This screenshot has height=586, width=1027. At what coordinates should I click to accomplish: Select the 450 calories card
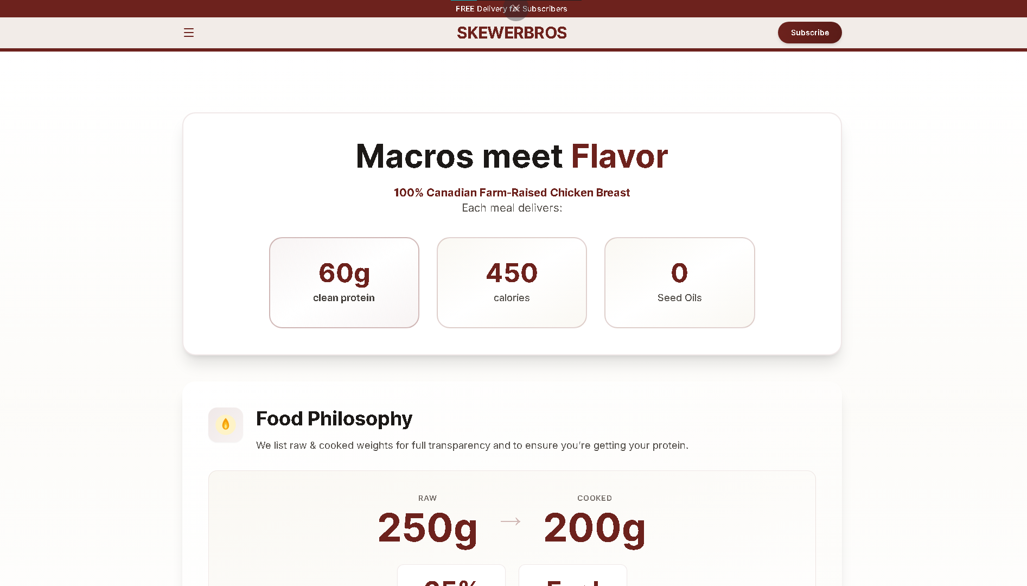(x=512, y=282)
